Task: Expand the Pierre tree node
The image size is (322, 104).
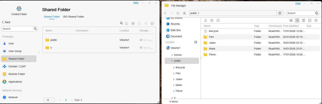Action: pyautogui.click(x=174, y=91)
